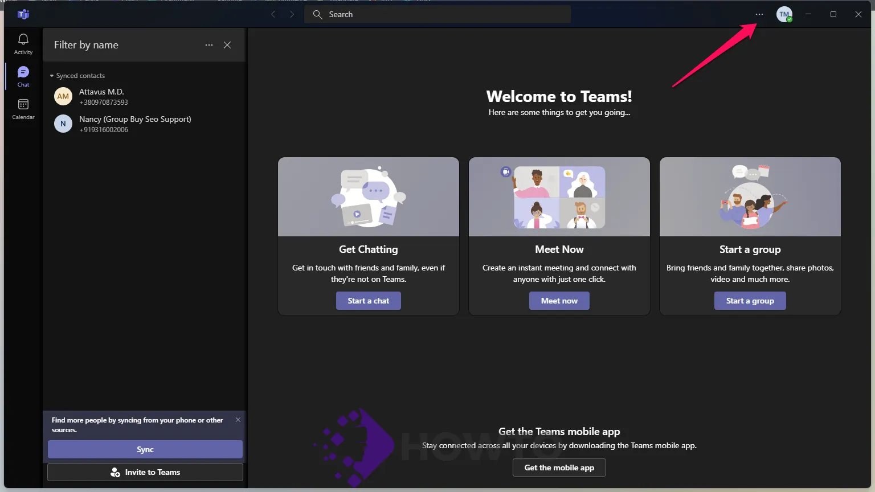Screen dimensions: 875x492
Task: Open Settings and more ellipsis in title bar
Action: (759, 14)
